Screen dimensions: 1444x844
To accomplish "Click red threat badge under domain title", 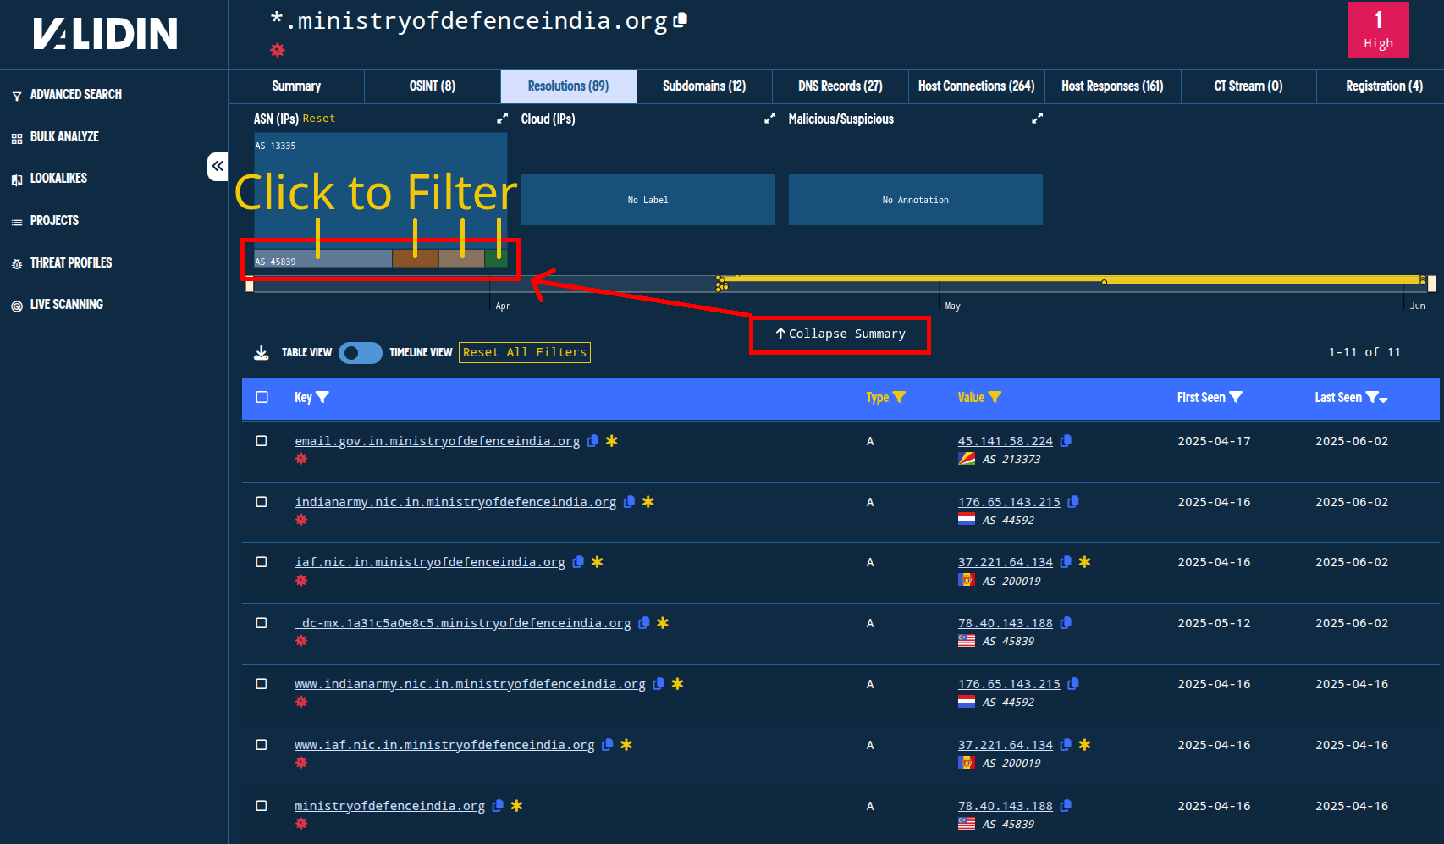I will click(278, 50).
